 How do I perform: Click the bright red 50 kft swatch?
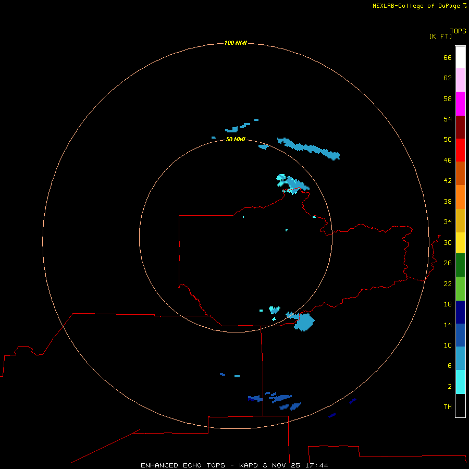click(x=460, y=150)
